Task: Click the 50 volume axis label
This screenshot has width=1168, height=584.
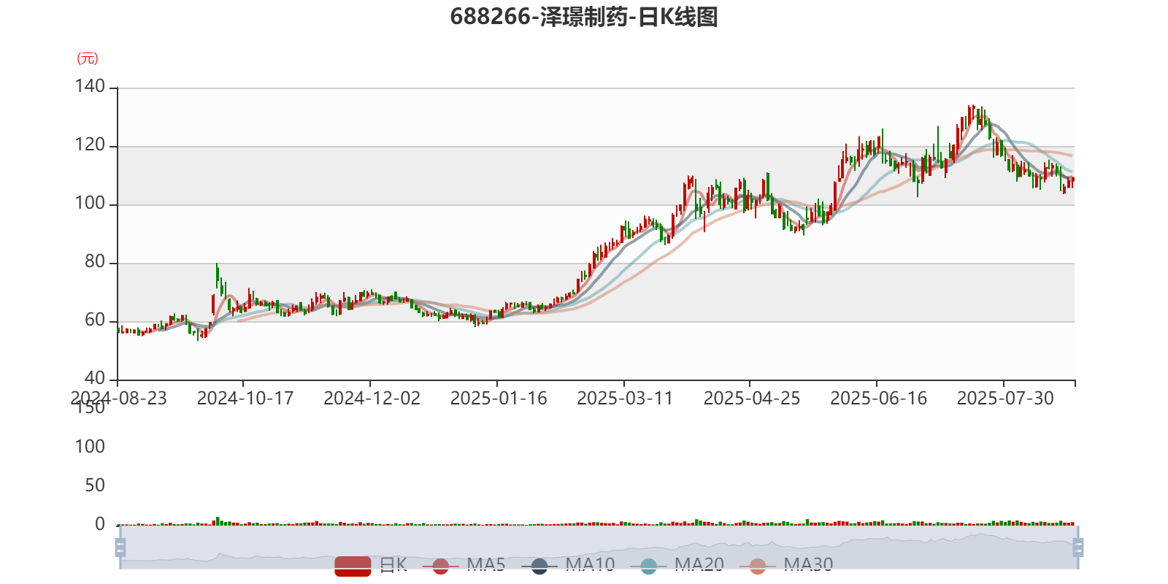Action: tap(95, 485)
